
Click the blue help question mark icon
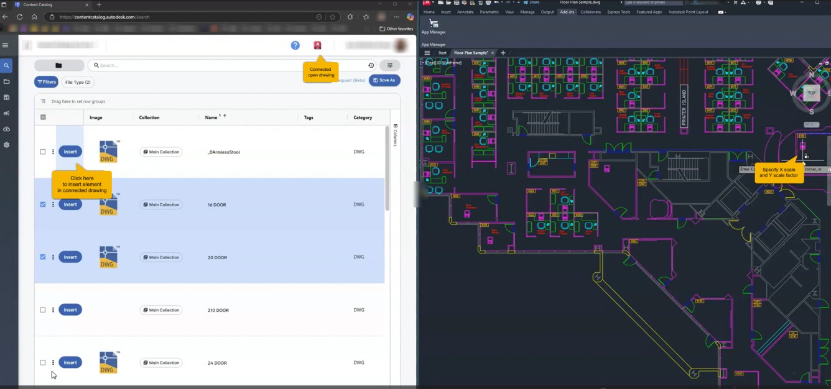[295, 45]
